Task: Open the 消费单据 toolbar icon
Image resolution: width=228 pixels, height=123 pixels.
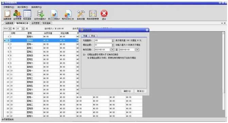Action: coord(7,15)
